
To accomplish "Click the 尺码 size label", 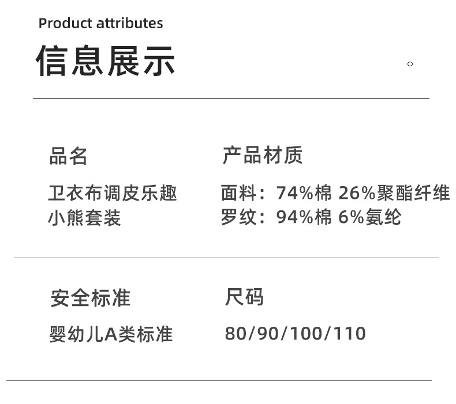I will [244, 297].
